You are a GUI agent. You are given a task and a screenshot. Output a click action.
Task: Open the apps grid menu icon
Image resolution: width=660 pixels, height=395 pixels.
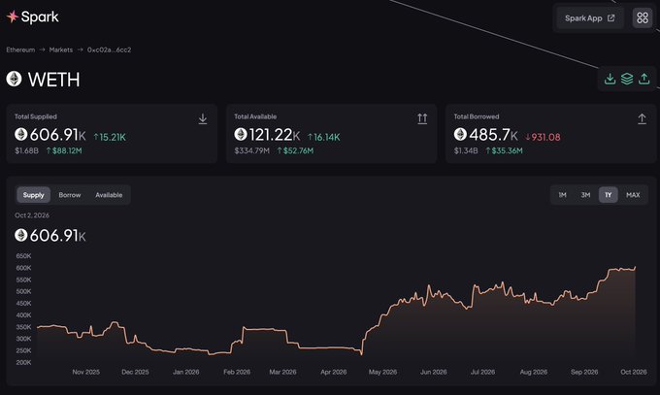point(643,17)
